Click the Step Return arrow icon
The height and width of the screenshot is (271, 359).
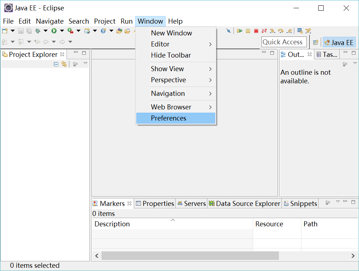click(x=289, y=31)
